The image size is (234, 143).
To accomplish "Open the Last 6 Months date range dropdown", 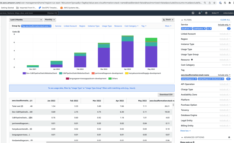I will click(x=26, y=20).
